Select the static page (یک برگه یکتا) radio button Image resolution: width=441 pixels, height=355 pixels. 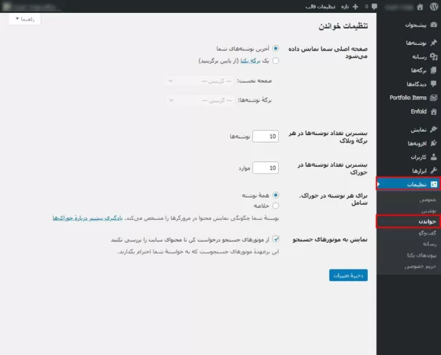pos(275,61)
